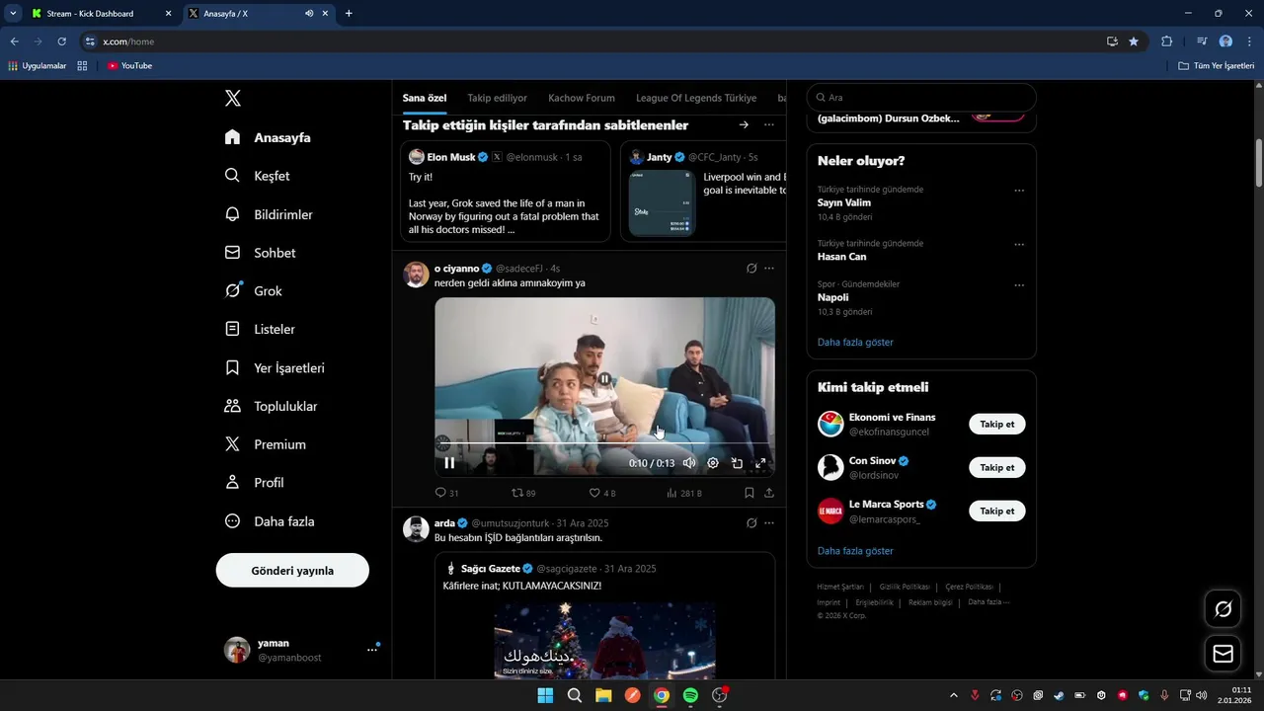
Task: Open more menu on arda post
Action: (x=769, y=523)
